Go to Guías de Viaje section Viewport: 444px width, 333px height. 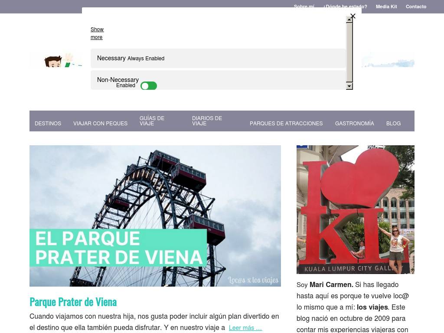click(x=152, y=121)
